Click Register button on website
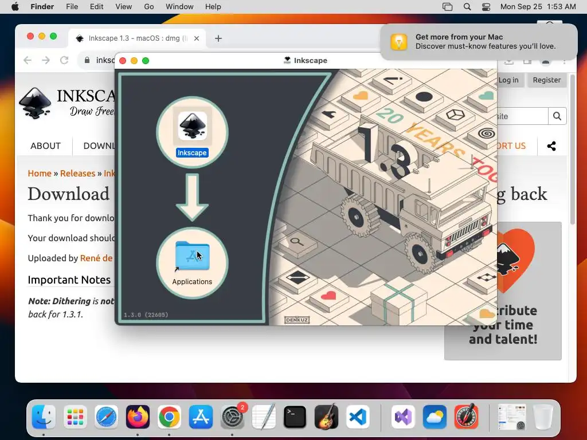 point(546,80)
